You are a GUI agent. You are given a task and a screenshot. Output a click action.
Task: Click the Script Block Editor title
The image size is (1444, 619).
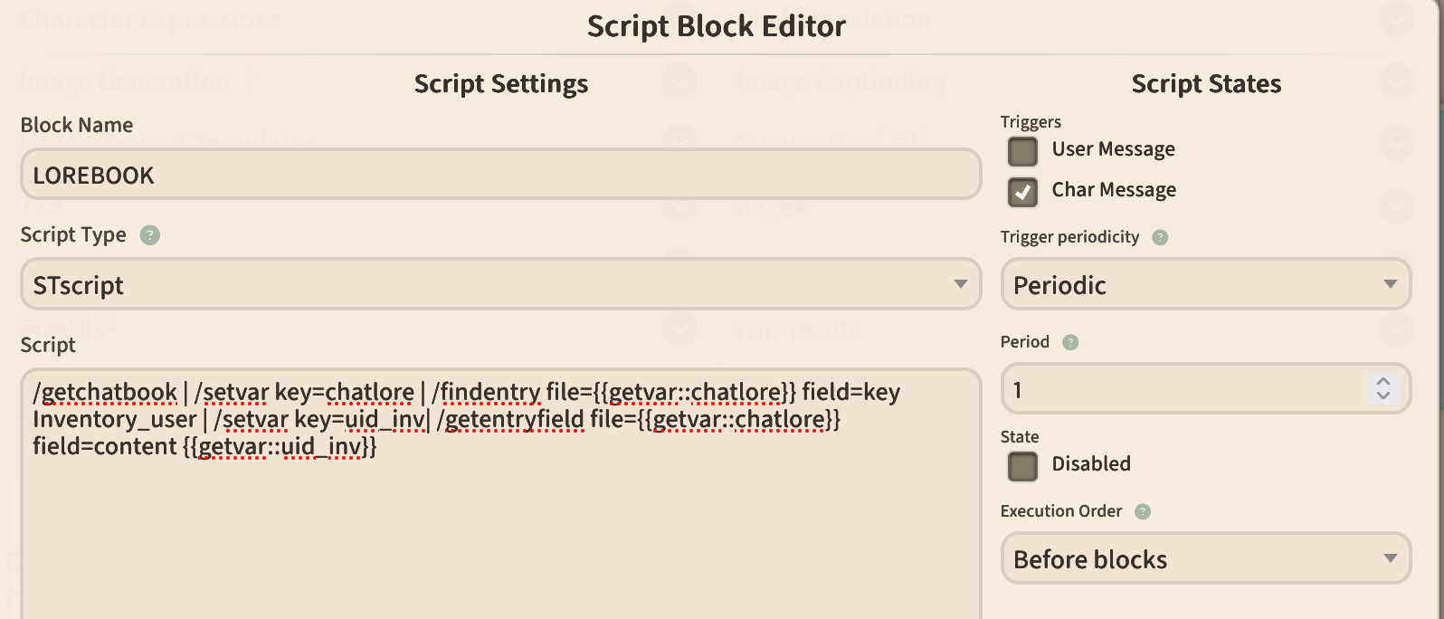(716, 26)
